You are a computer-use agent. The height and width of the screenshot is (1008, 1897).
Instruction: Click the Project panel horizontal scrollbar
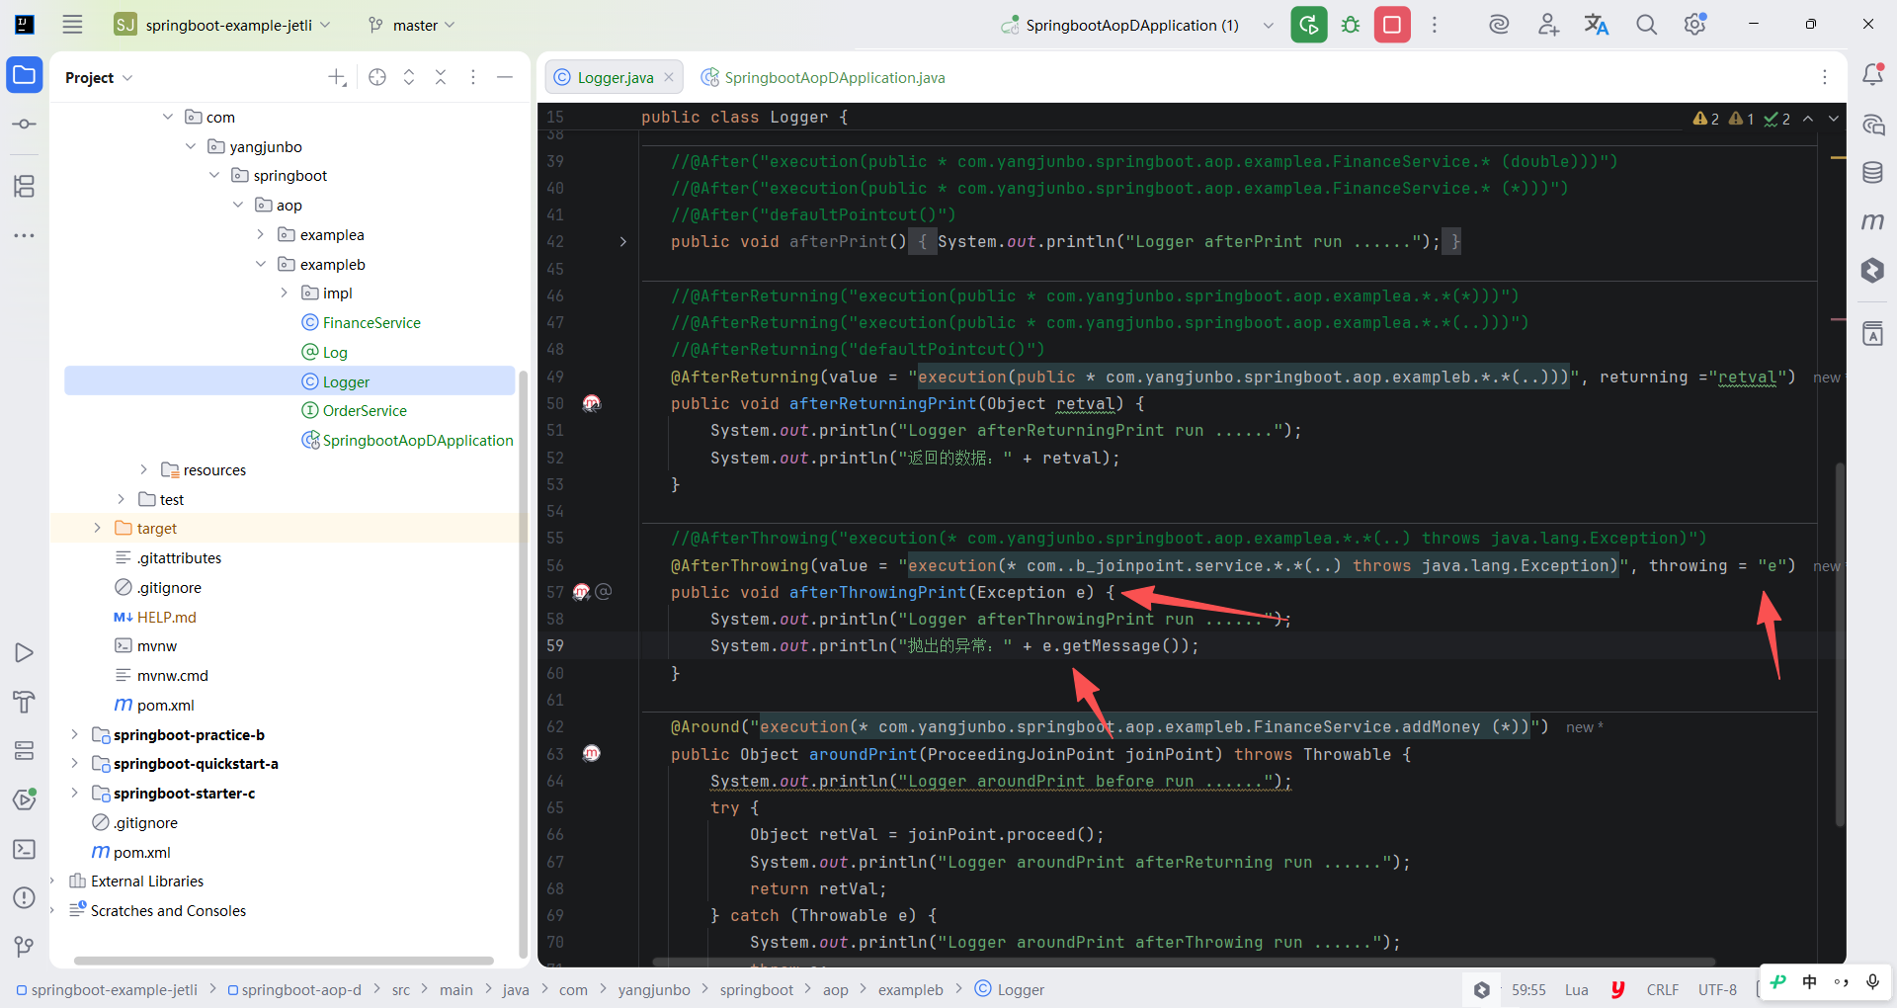click(x=284, y=961)
